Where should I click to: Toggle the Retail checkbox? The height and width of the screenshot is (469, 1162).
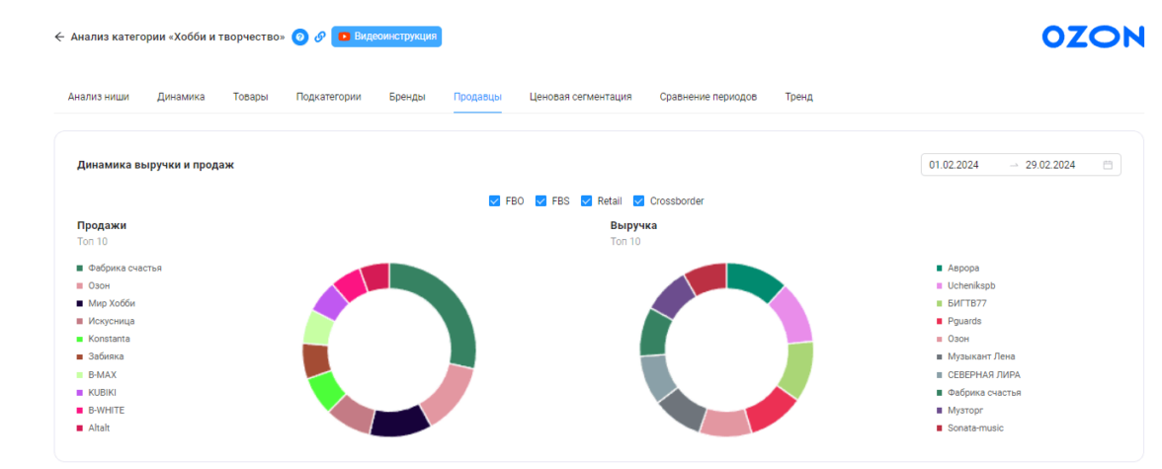[586, 200]
